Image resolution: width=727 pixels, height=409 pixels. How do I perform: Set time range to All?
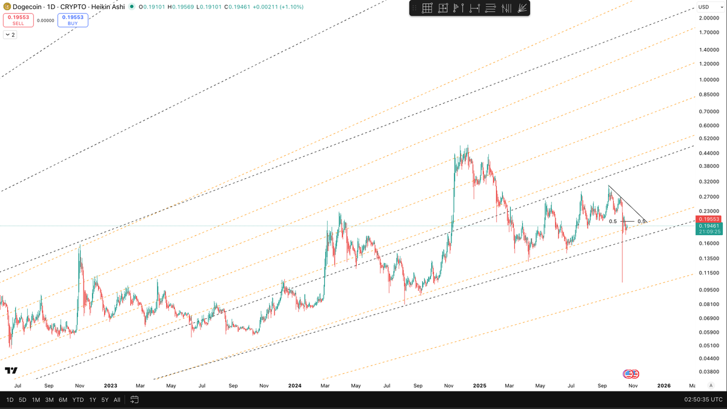(x=117, y=400)
